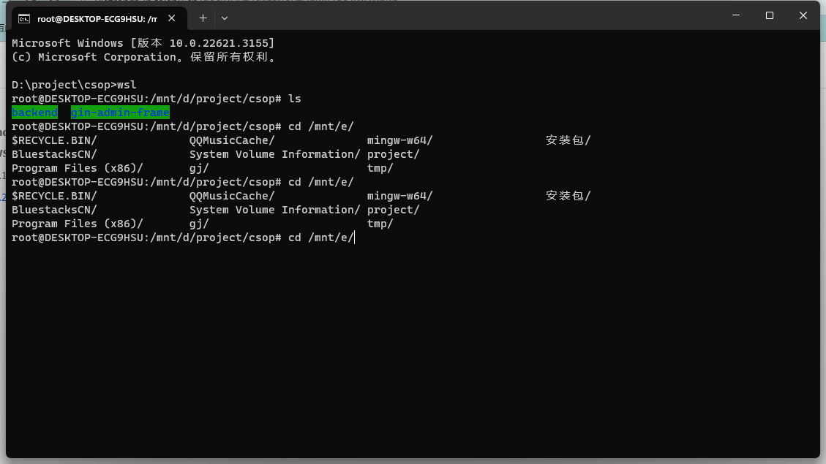Click the D:\project\csop>wsl line
Viewport: 826px width, 464px height.
click(x=74, y=85)
